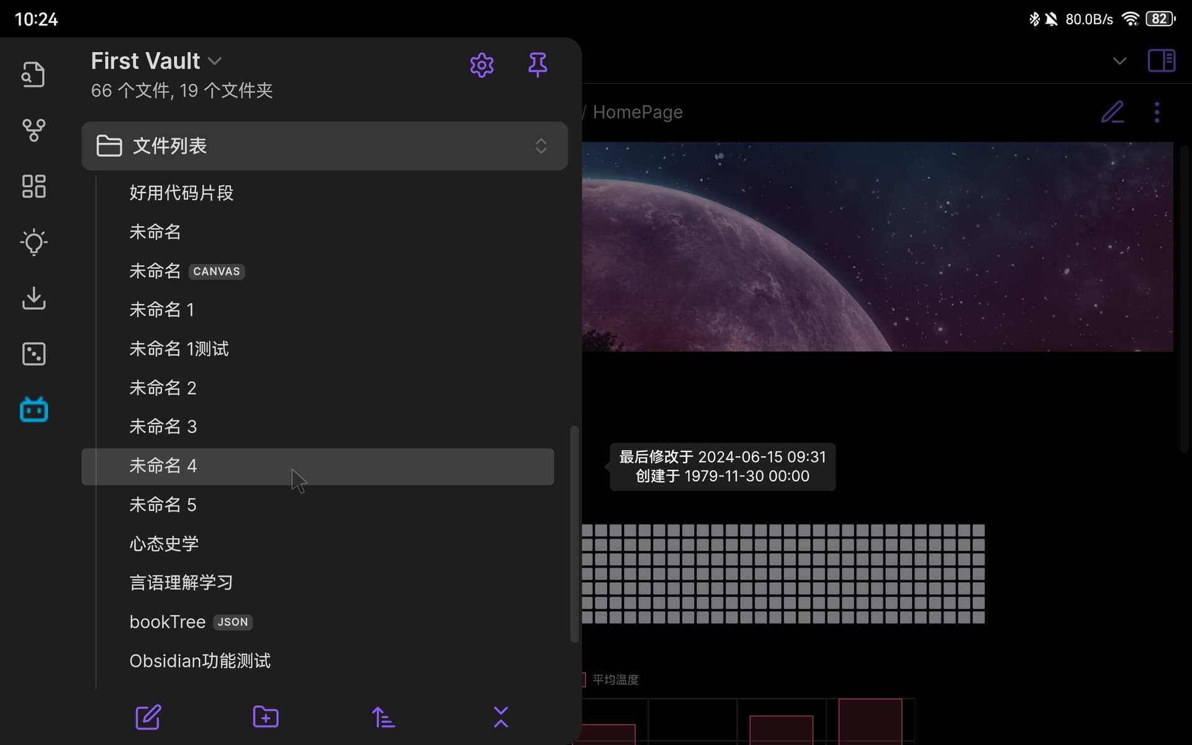
Task: Open the note 未命名 3
Action: 317,427
